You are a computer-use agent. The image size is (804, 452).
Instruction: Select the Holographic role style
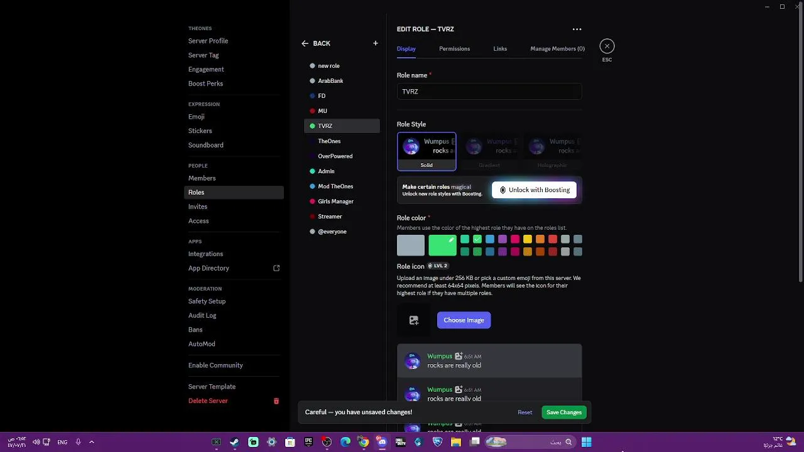(x=552, y=151)
